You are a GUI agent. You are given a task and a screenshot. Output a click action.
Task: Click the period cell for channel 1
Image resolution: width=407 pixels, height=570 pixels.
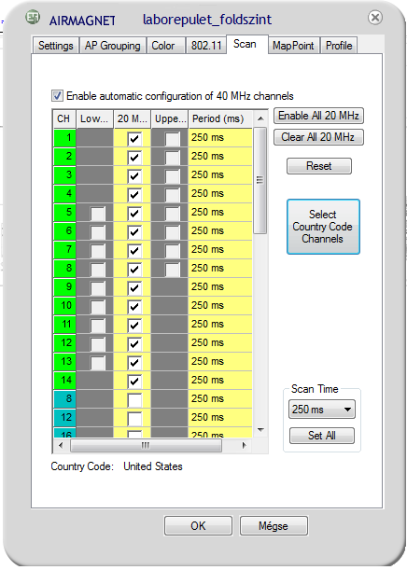coord(220,137)
